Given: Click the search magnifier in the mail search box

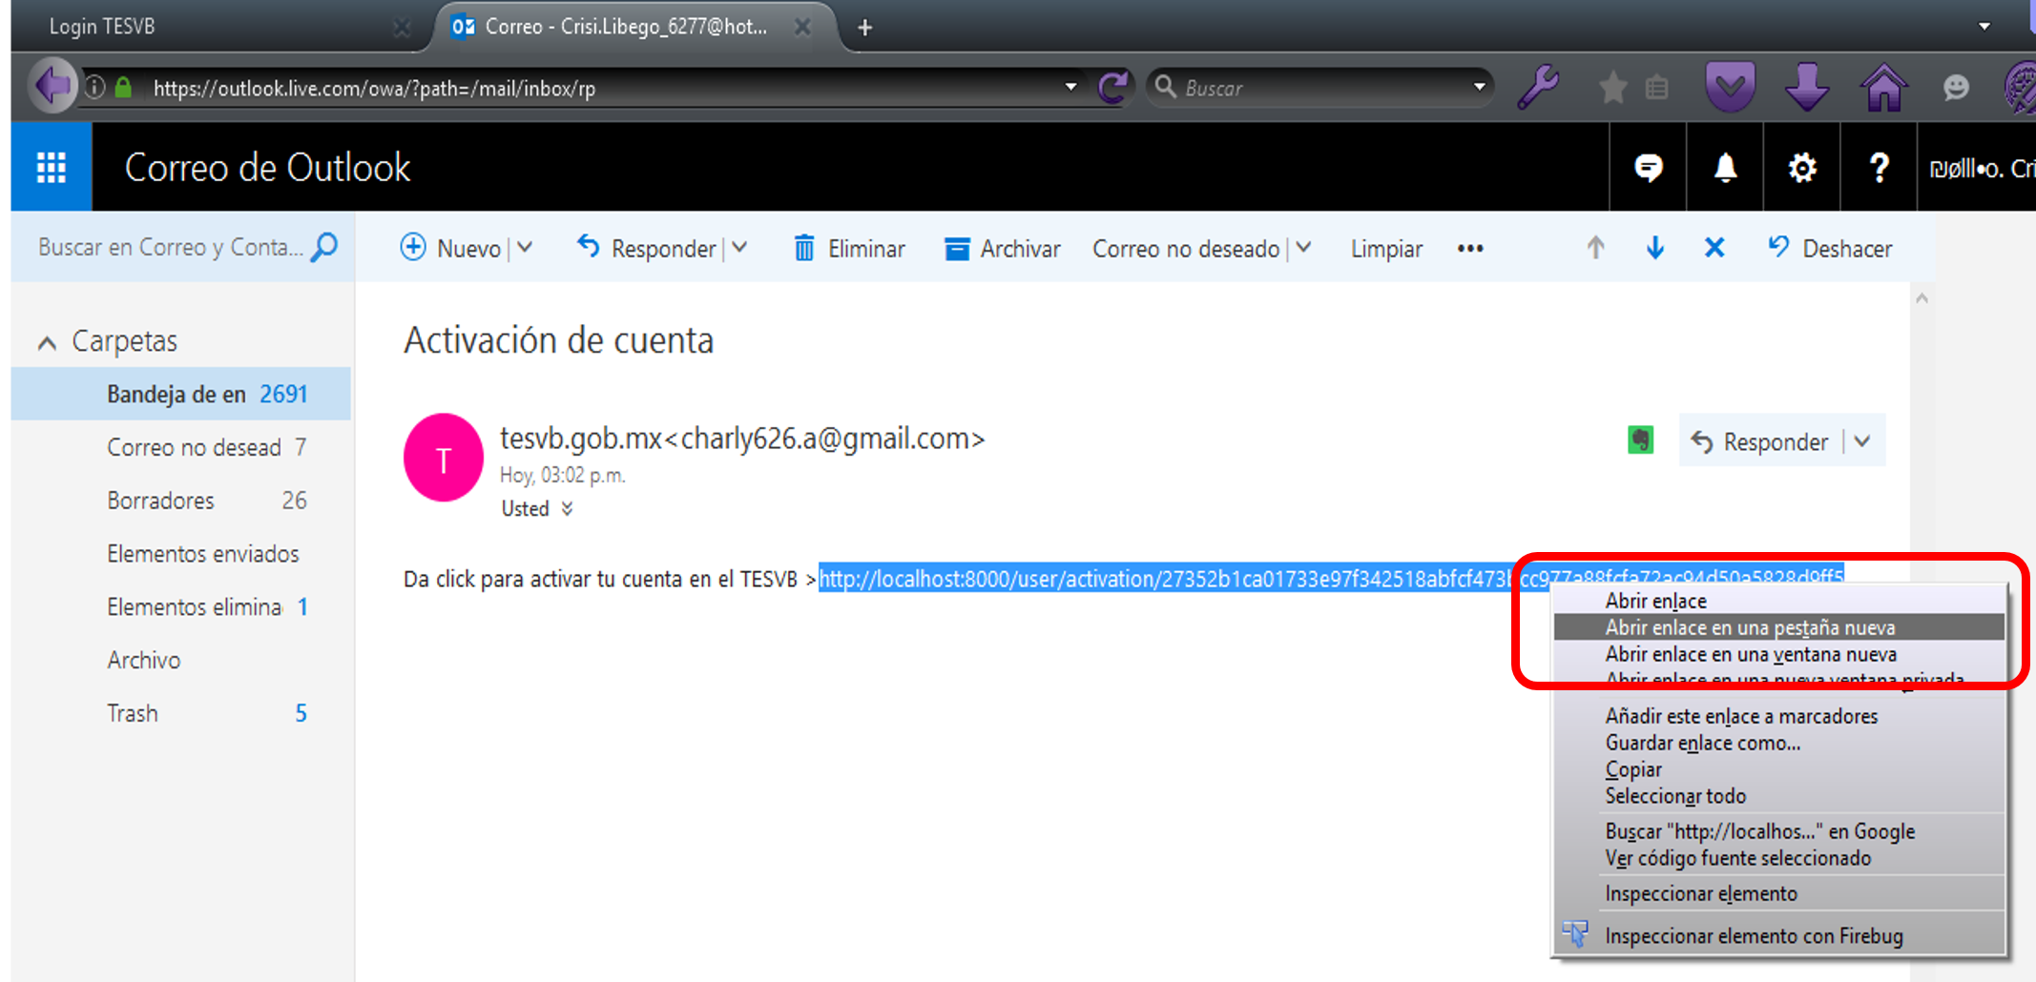Looking at the screenshot, I should [x=324, y=247].
